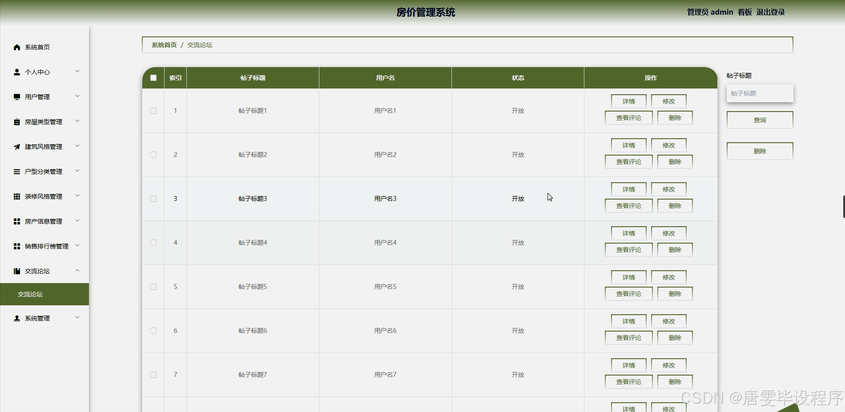Expand the 销售排行榜管理 chevron
The image size is (845, 412).
click(77, 245)
